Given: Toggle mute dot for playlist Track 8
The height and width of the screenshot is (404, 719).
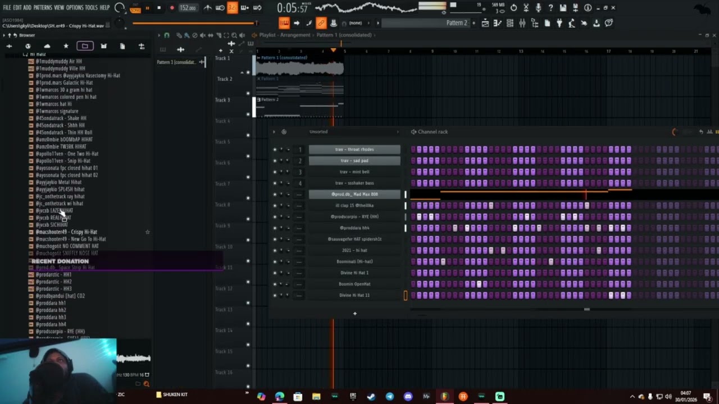Looking at the screenshot, I should pyautogui.click(x=248, y=219).
